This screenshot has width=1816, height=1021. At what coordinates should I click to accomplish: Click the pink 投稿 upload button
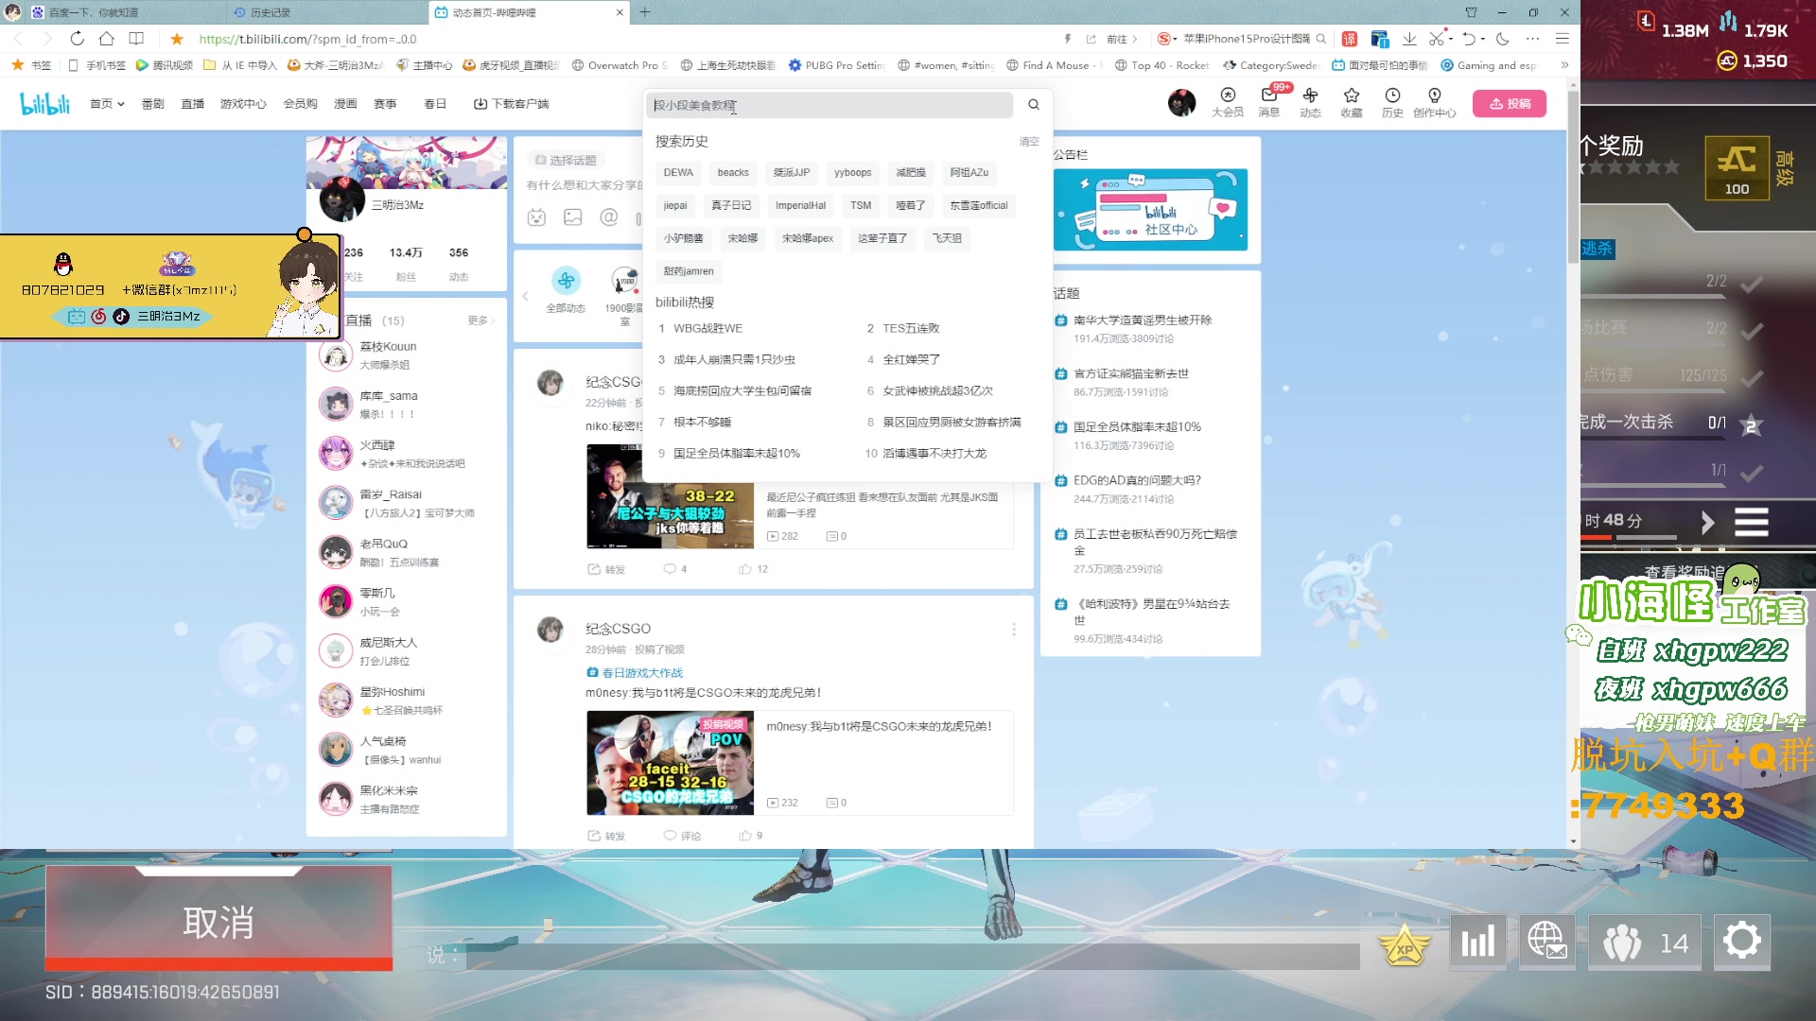pos(1510,104)
